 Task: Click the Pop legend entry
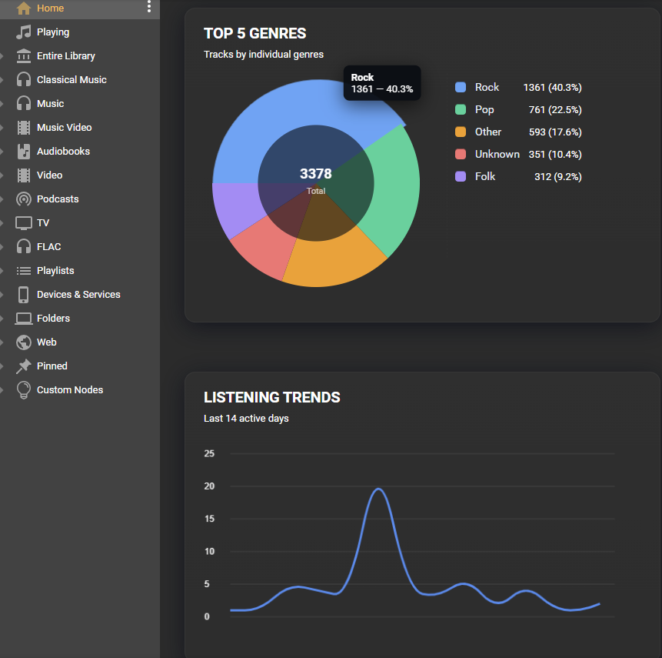[484, 110]
